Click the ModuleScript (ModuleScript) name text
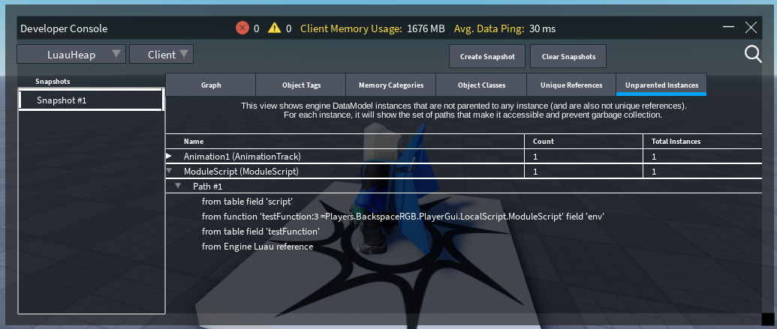777x329 pixels. coord(241,172)
